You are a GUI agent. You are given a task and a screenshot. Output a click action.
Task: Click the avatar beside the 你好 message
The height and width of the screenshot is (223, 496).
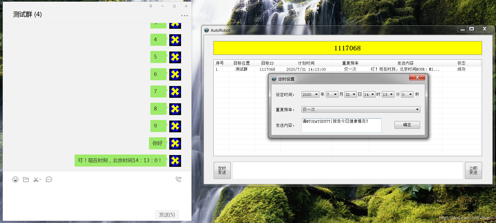coord(175,144)
